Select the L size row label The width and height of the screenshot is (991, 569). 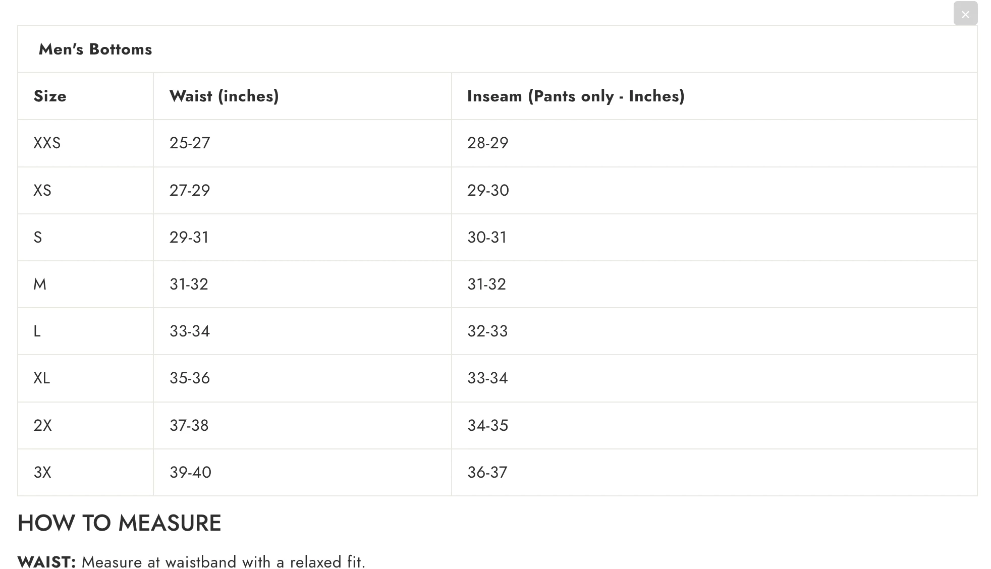[37, 331]
